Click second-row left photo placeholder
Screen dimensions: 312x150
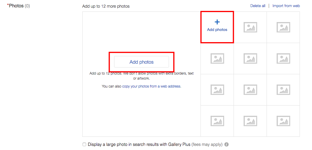(217, 59)
